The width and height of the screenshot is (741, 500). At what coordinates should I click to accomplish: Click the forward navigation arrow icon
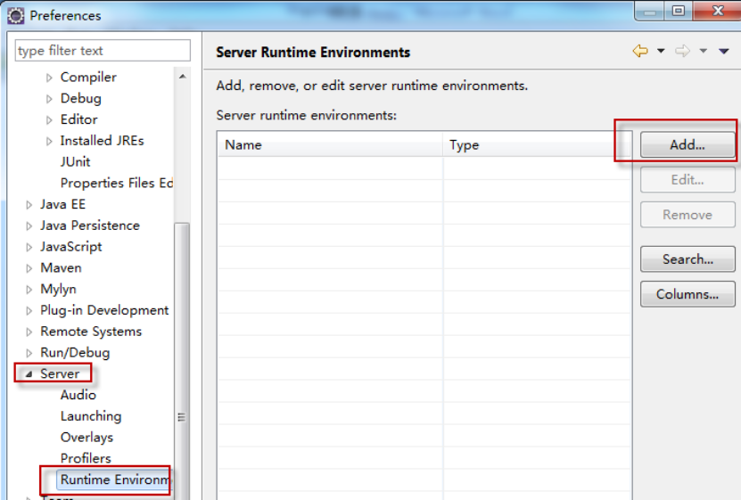(682, 51)
